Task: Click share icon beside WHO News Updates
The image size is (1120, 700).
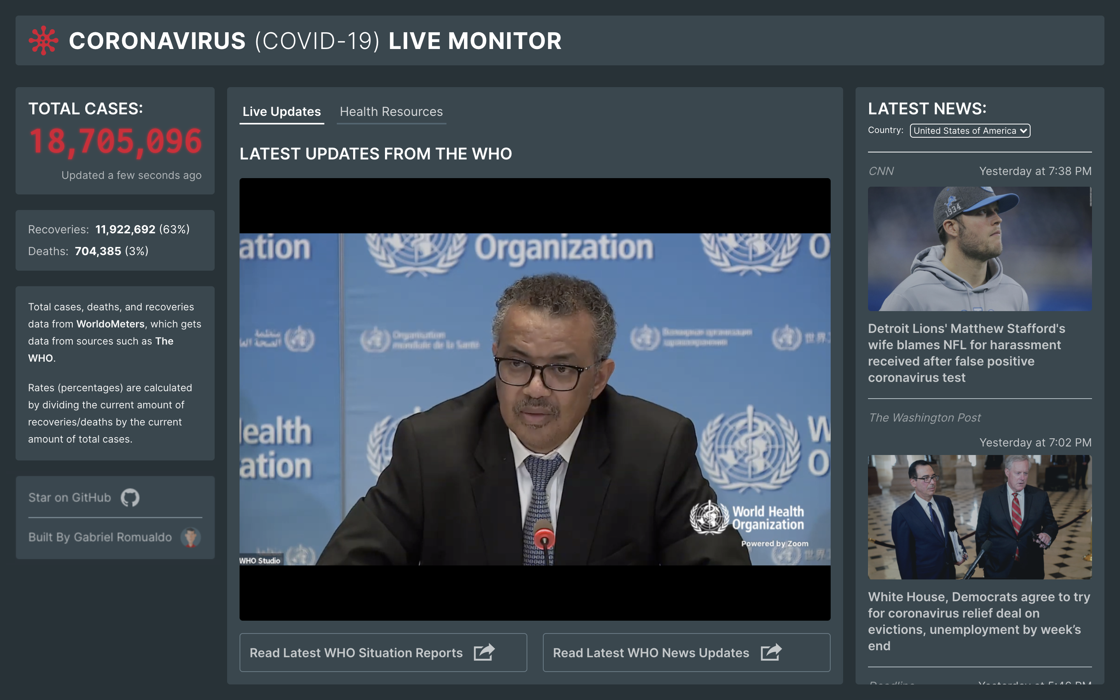Action: [x=771, y=652]
